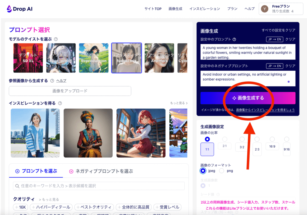
Task: Add the ベストクオリティ tag
Action: point(94,207)
